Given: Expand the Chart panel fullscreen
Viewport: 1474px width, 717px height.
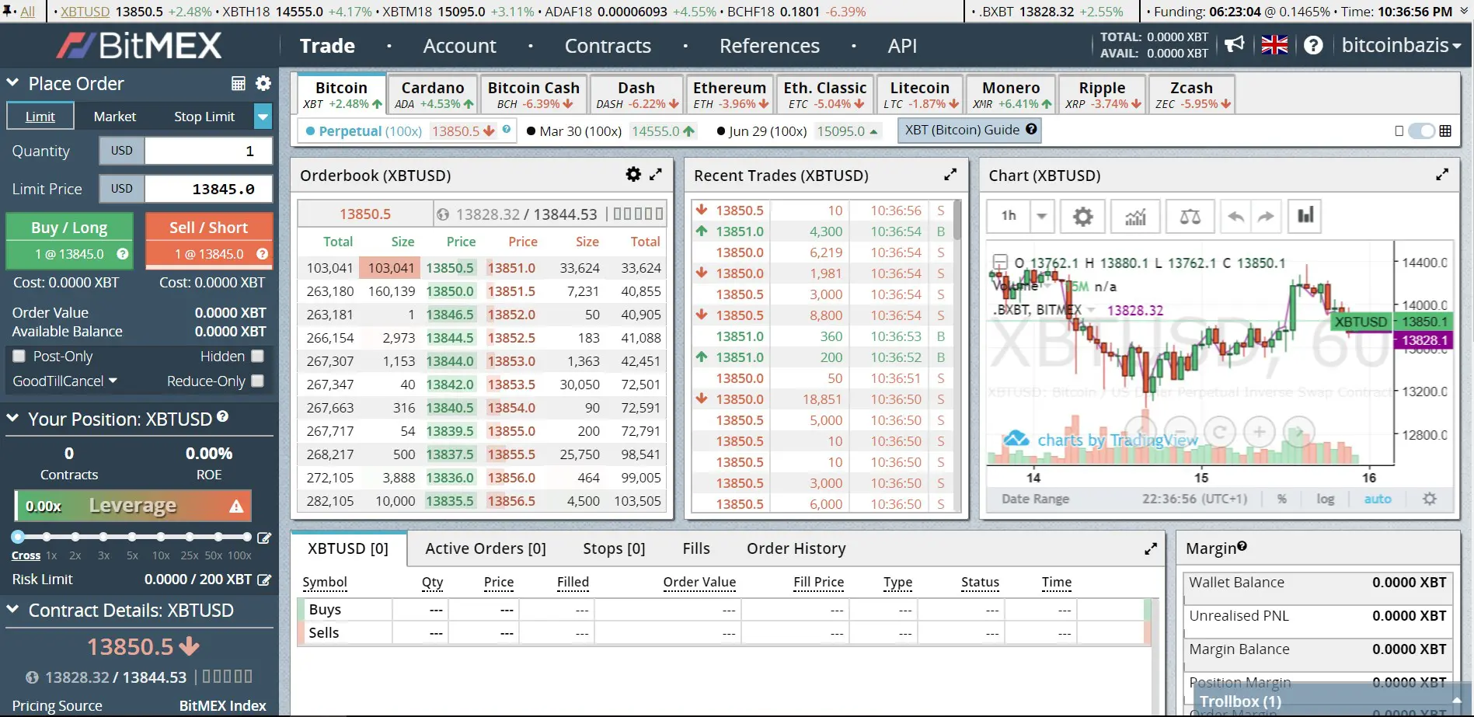Looking at the screenshot, I should point(1442,175).
